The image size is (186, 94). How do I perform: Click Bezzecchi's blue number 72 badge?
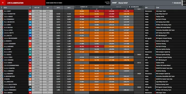(30, 22)
